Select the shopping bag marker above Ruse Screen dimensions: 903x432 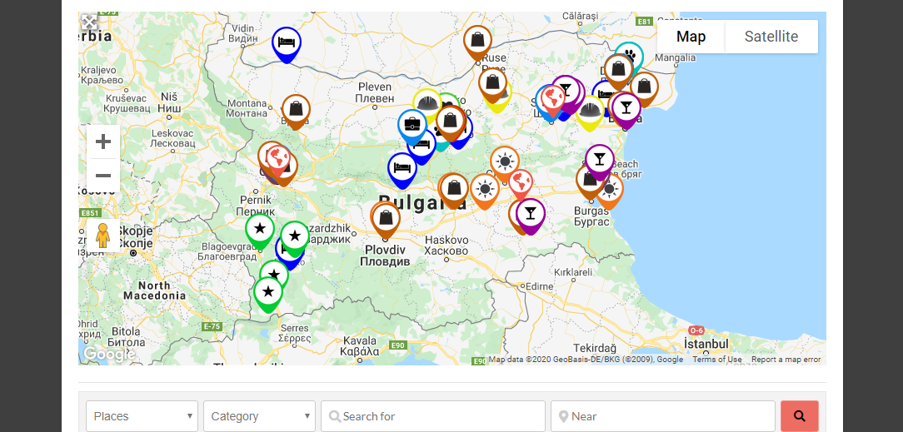tap(477, 39)
